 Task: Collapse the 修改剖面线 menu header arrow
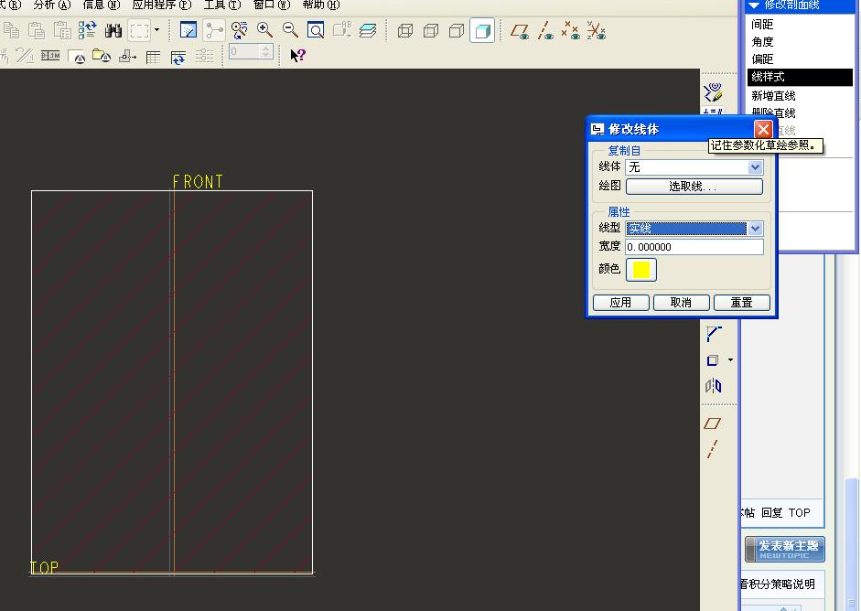754,5
